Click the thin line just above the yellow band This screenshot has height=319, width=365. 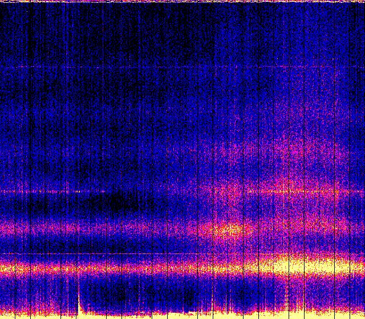pos(114,253)
